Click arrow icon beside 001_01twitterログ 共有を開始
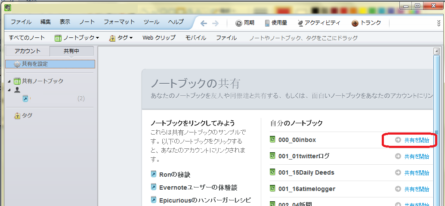445x206 pixels. pos(398,157)
